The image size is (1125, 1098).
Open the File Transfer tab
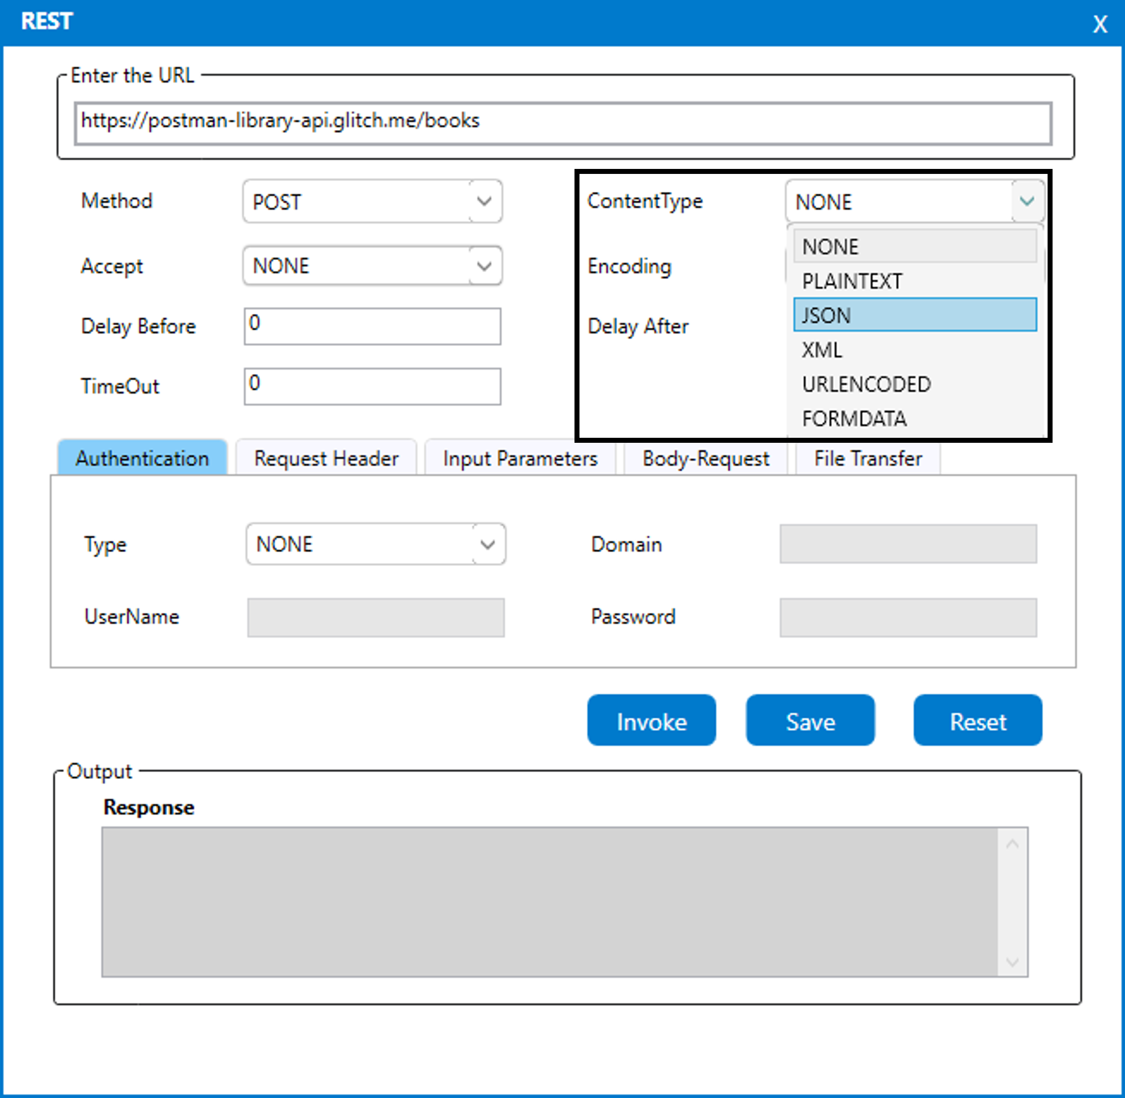(x=867, y=458)
